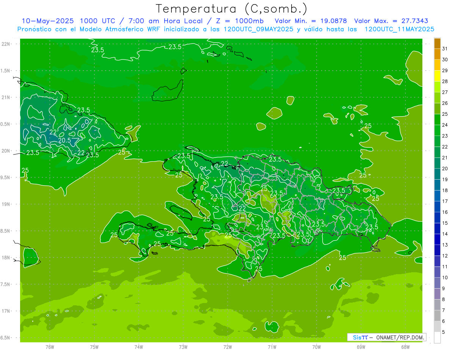Screen dimensions: 455x352
Task: Click the '28' value on the color scale
Action: pyautogui.click(x=445, y=81)
